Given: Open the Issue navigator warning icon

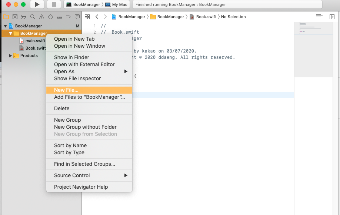Looking at the screenshot, I should (41, 17).
